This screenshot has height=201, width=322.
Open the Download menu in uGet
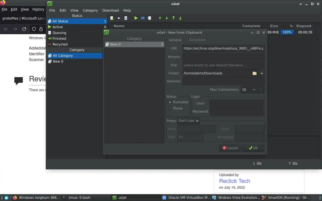pyautogui.click(x=110, y=10)
